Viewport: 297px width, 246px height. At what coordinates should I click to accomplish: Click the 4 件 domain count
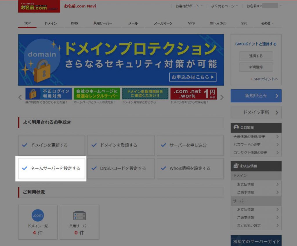click(37, 233)
